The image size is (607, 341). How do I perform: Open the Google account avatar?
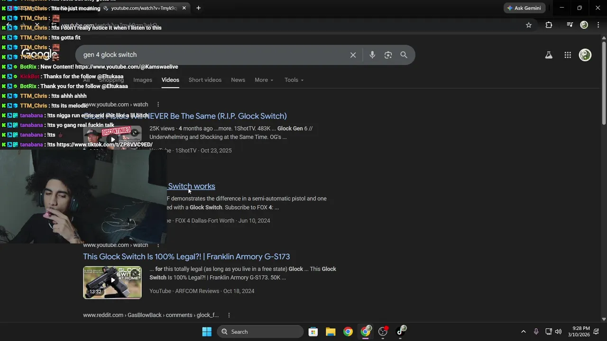click(x=585, y=55)
